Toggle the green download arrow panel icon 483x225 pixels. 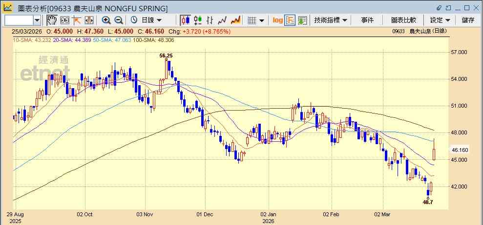(302, 20)
